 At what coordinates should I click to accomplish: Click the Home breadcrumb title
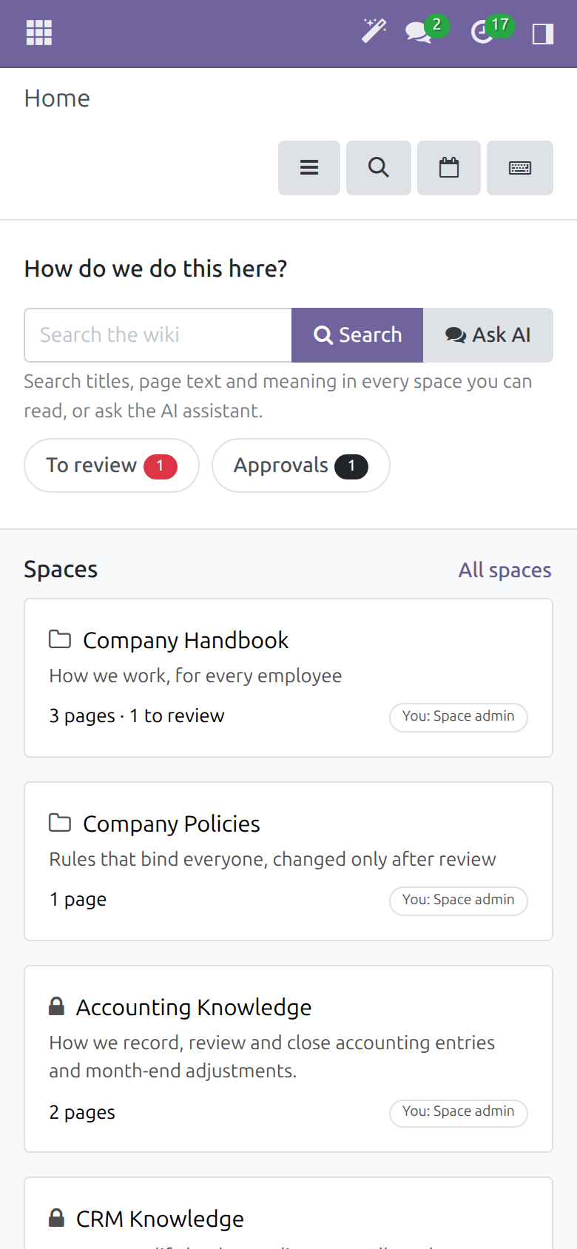coord(57,98)
